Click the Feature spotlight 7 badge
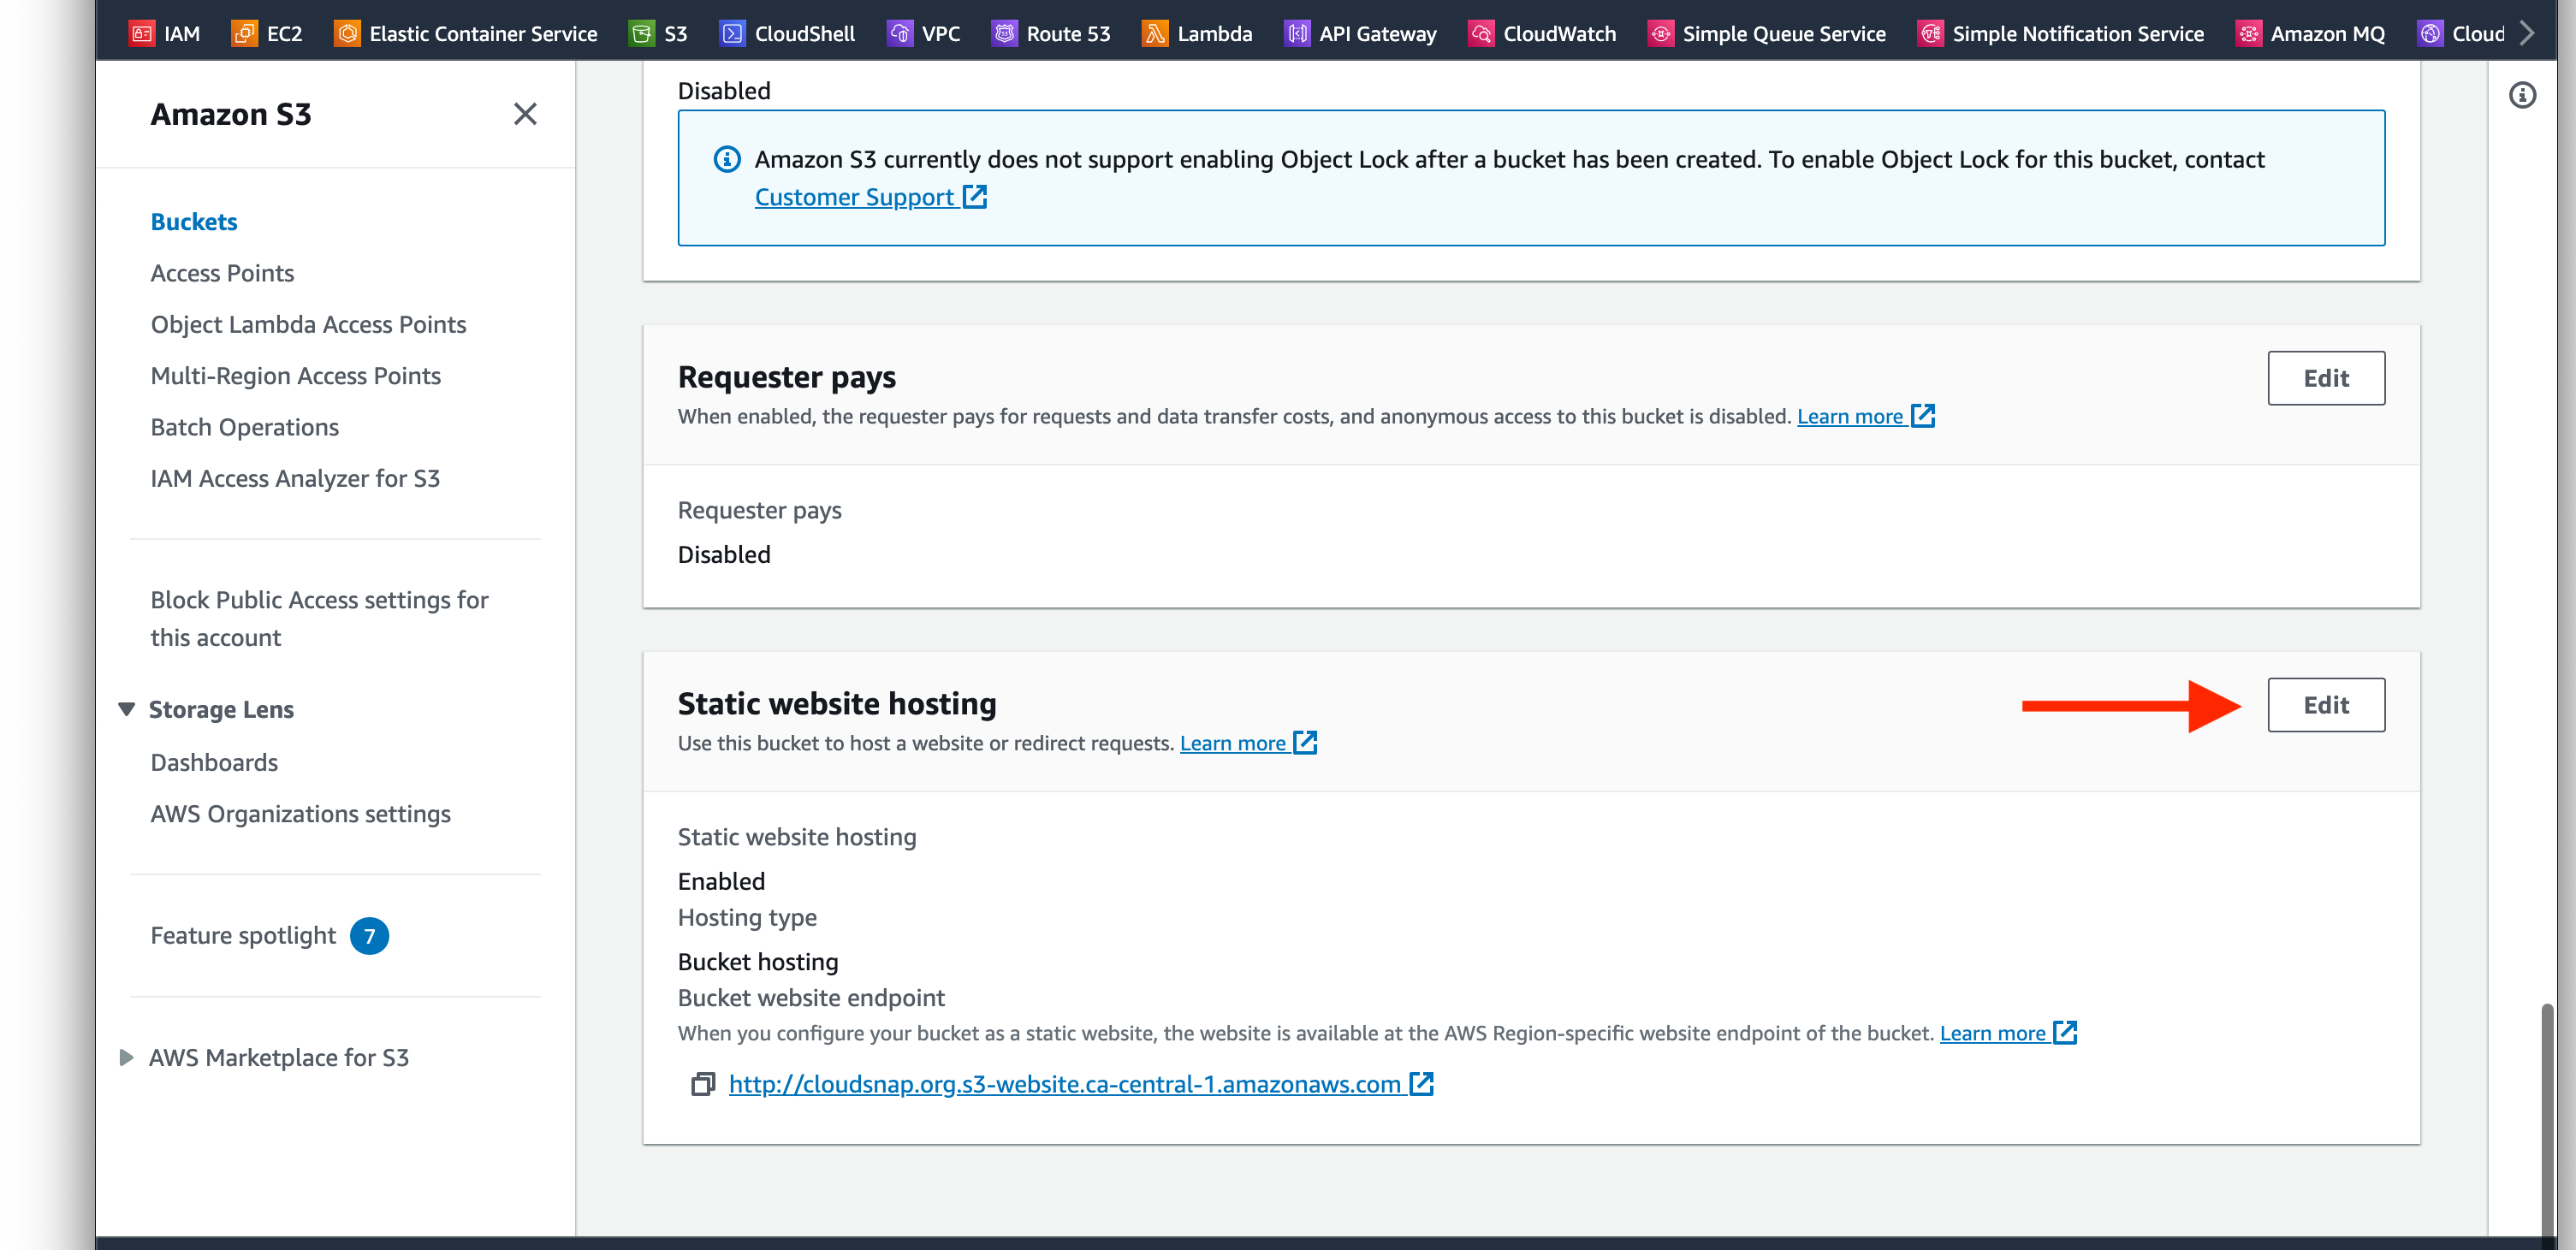This screenshot has width=2576, height=1250. pos(369,936)
